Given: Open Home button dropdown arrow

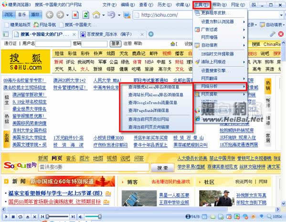Looking at the screenshot, I should tap(104, 15).
